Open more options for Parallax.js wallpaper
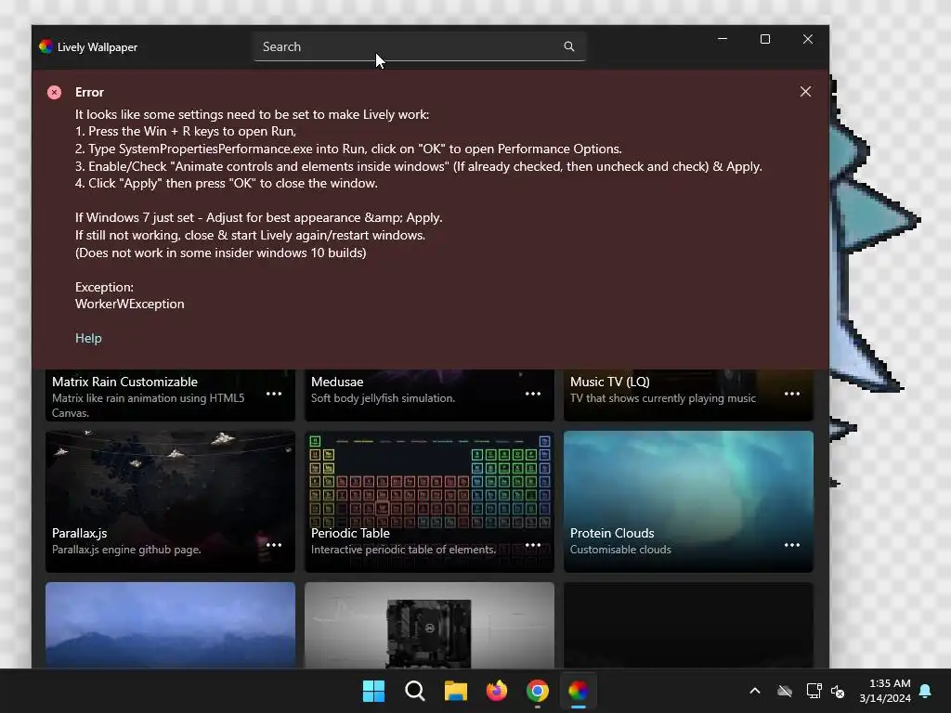This screenshot has width=951, height=713. (274, 544)
